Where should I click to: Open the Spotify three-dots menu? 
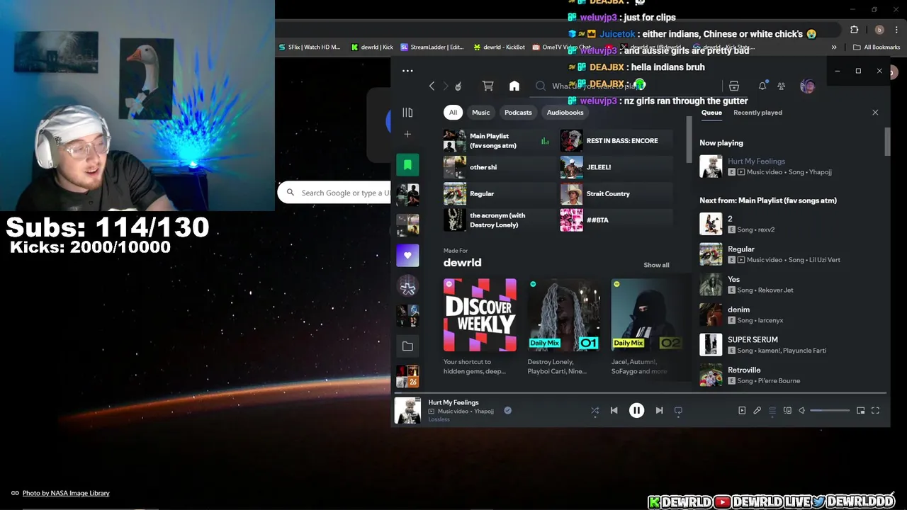click(407, 71)
